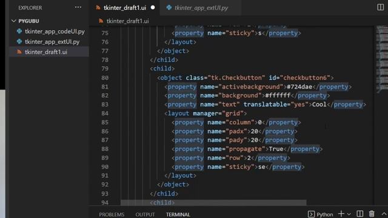Viewport: 388px width, 218px height.
Task: Click XML icon beside tkinter_draft1.ui in explorer
Action: pyautogui.click(x=19, y=52)
